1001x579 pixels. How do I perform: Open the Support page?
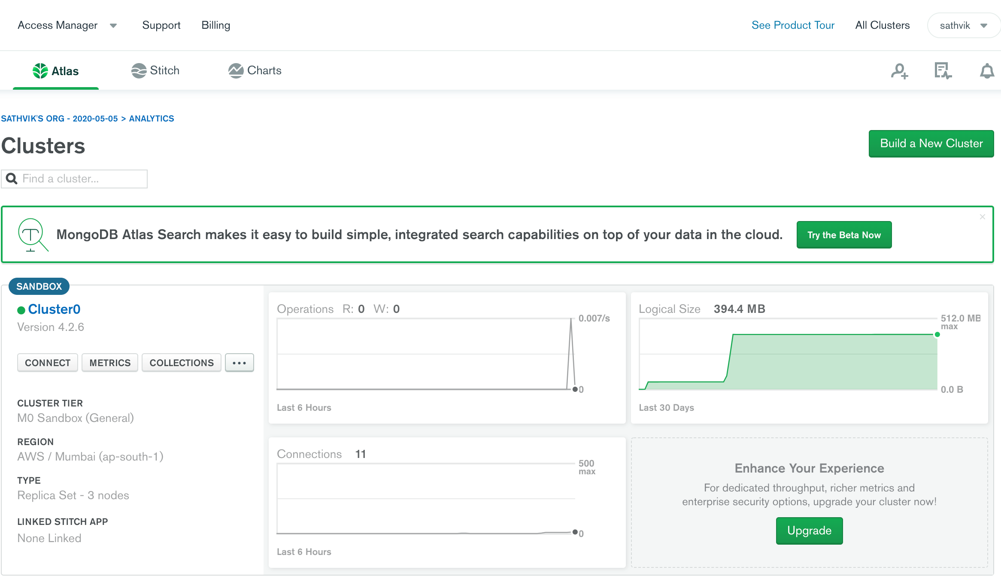161,25
